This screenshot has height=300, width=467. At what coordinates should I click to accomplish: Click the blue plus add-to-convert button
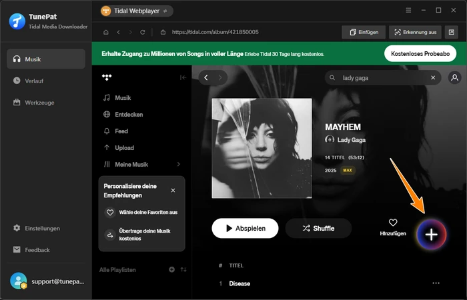pyautogui.click(x=431, y=235)
